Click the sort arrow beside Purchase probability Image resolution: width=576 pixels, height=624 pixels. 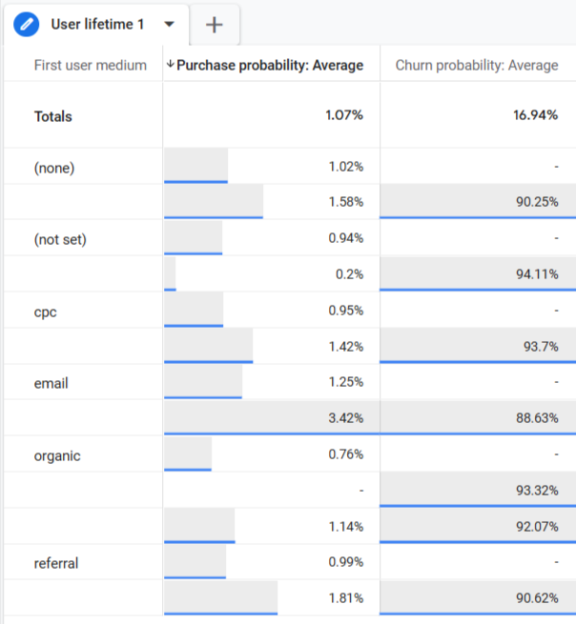(171, 65)
